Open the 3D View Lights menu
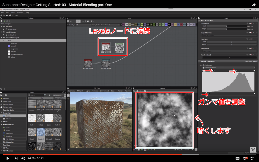Image resolution: width=259 pixels, height=162 pixels. coord(88,91)
